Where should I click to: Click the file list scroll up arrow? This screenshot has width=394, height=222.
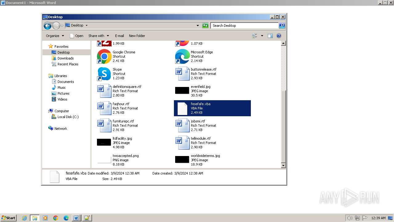283,43
